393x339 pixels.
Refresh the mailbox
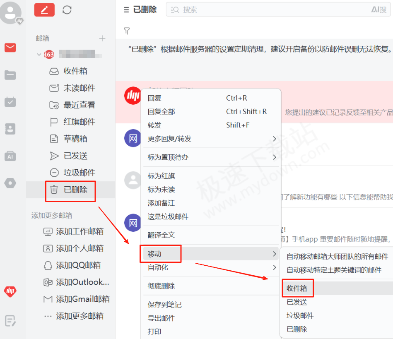coord(66,10)
